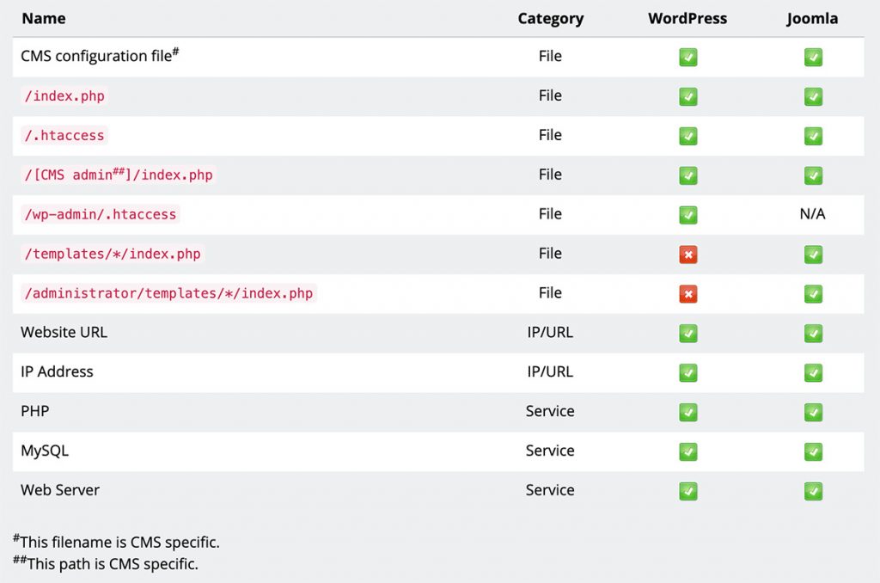
Task: Click the WordPress checkmark for CMS configuration file
Action: [688, 57]
